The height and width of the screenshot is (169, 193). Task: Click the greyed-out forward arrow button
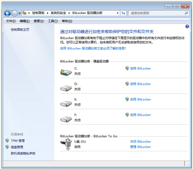point(14,13)
